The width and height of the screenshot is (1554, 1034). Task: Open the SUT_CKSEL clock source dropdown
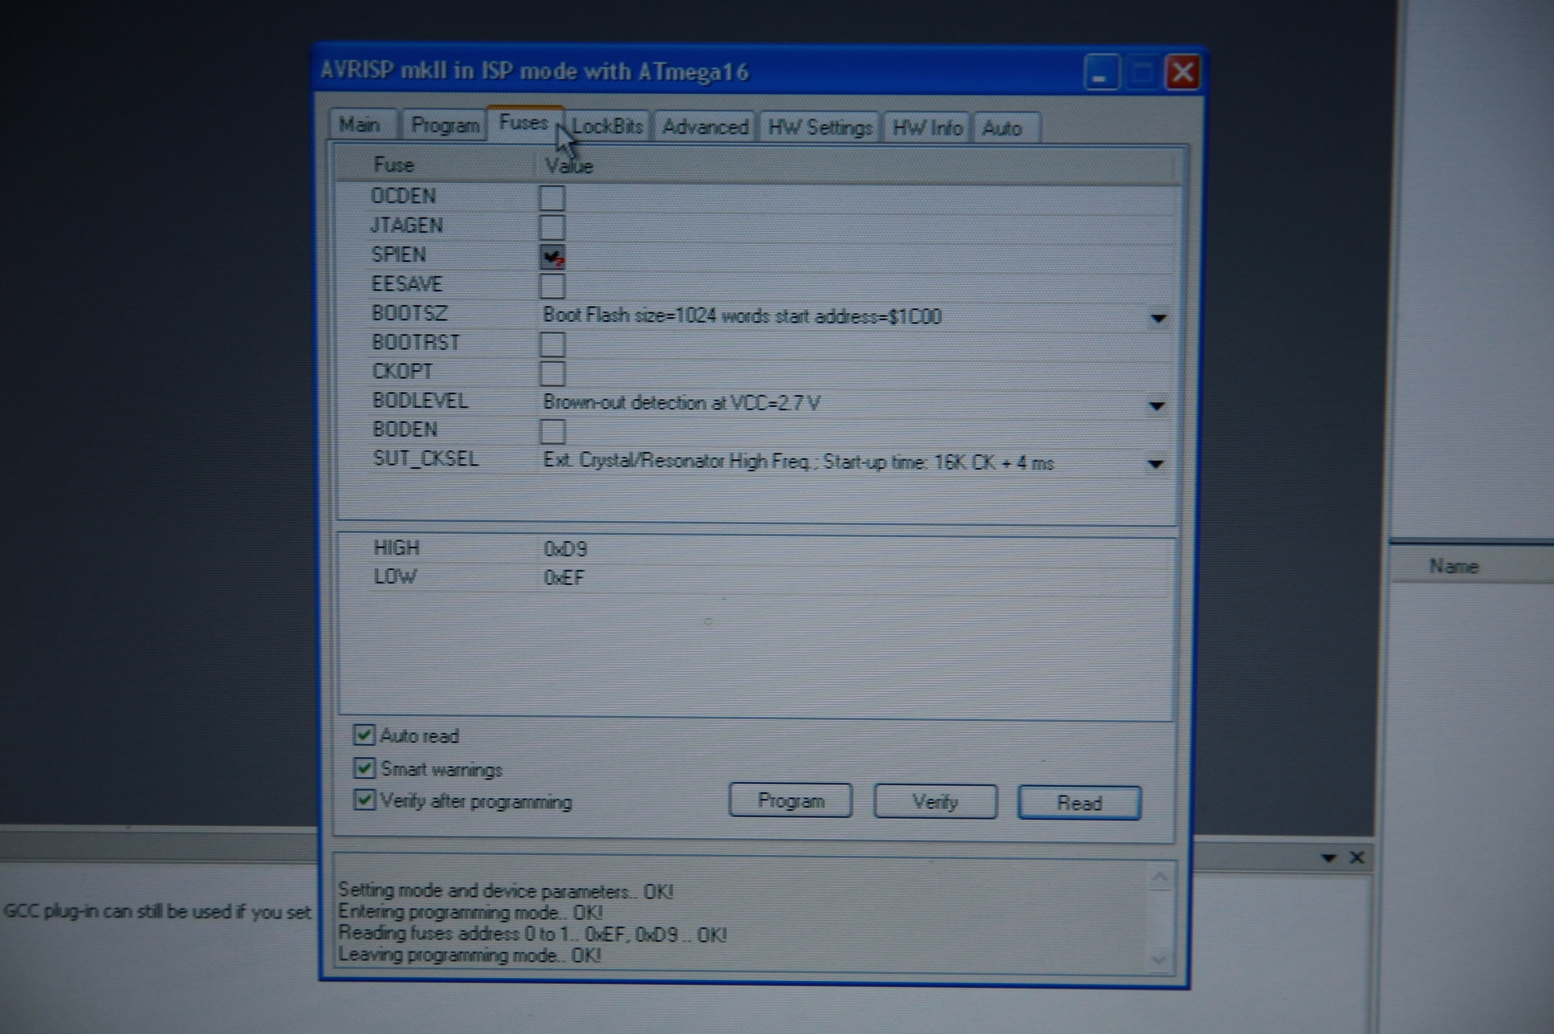click(x=1156, y=463)
